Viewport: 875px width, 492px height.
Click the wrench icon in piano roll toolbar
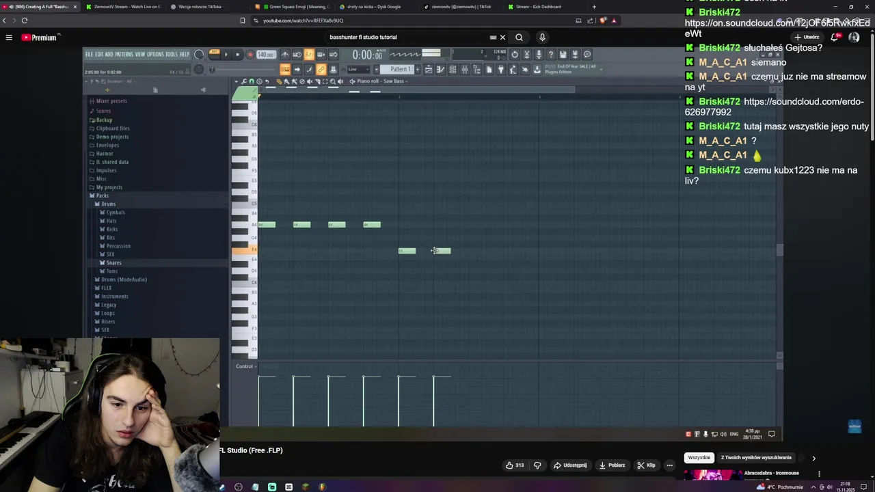coord(244,81)
